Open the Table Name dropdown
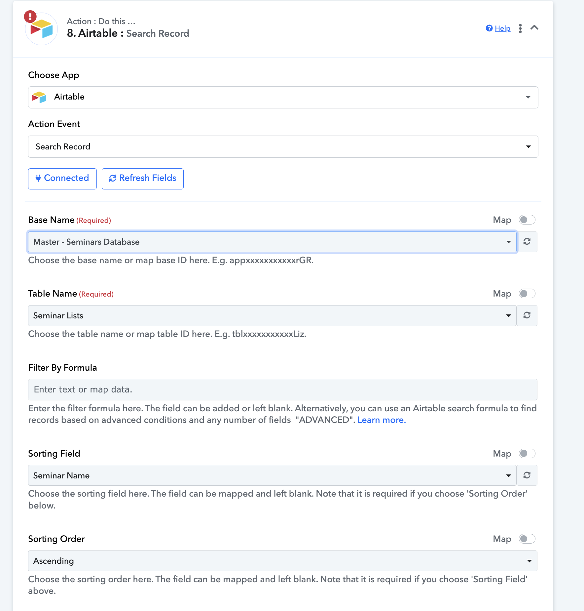Image resolution: width=584 pixels, height=611 pixels. tap(272, 315)
